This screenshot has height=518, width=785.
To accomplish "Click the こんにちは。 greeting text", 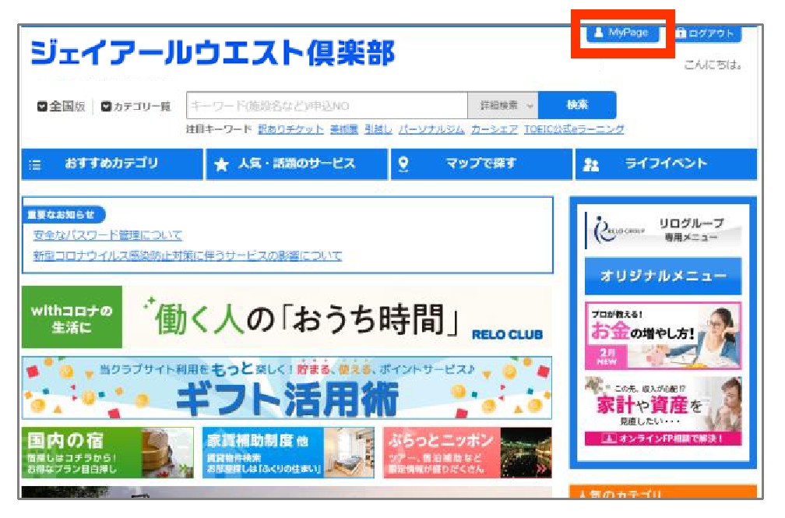I will (713, 65).
